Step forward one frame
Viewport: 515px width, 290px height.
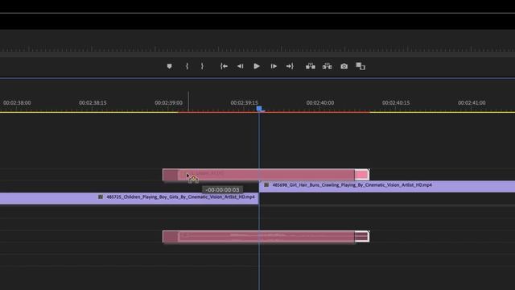point(274,66)
